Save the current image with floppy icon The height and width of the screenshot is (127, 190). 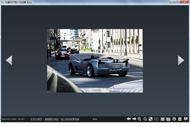tap(163, 119)
